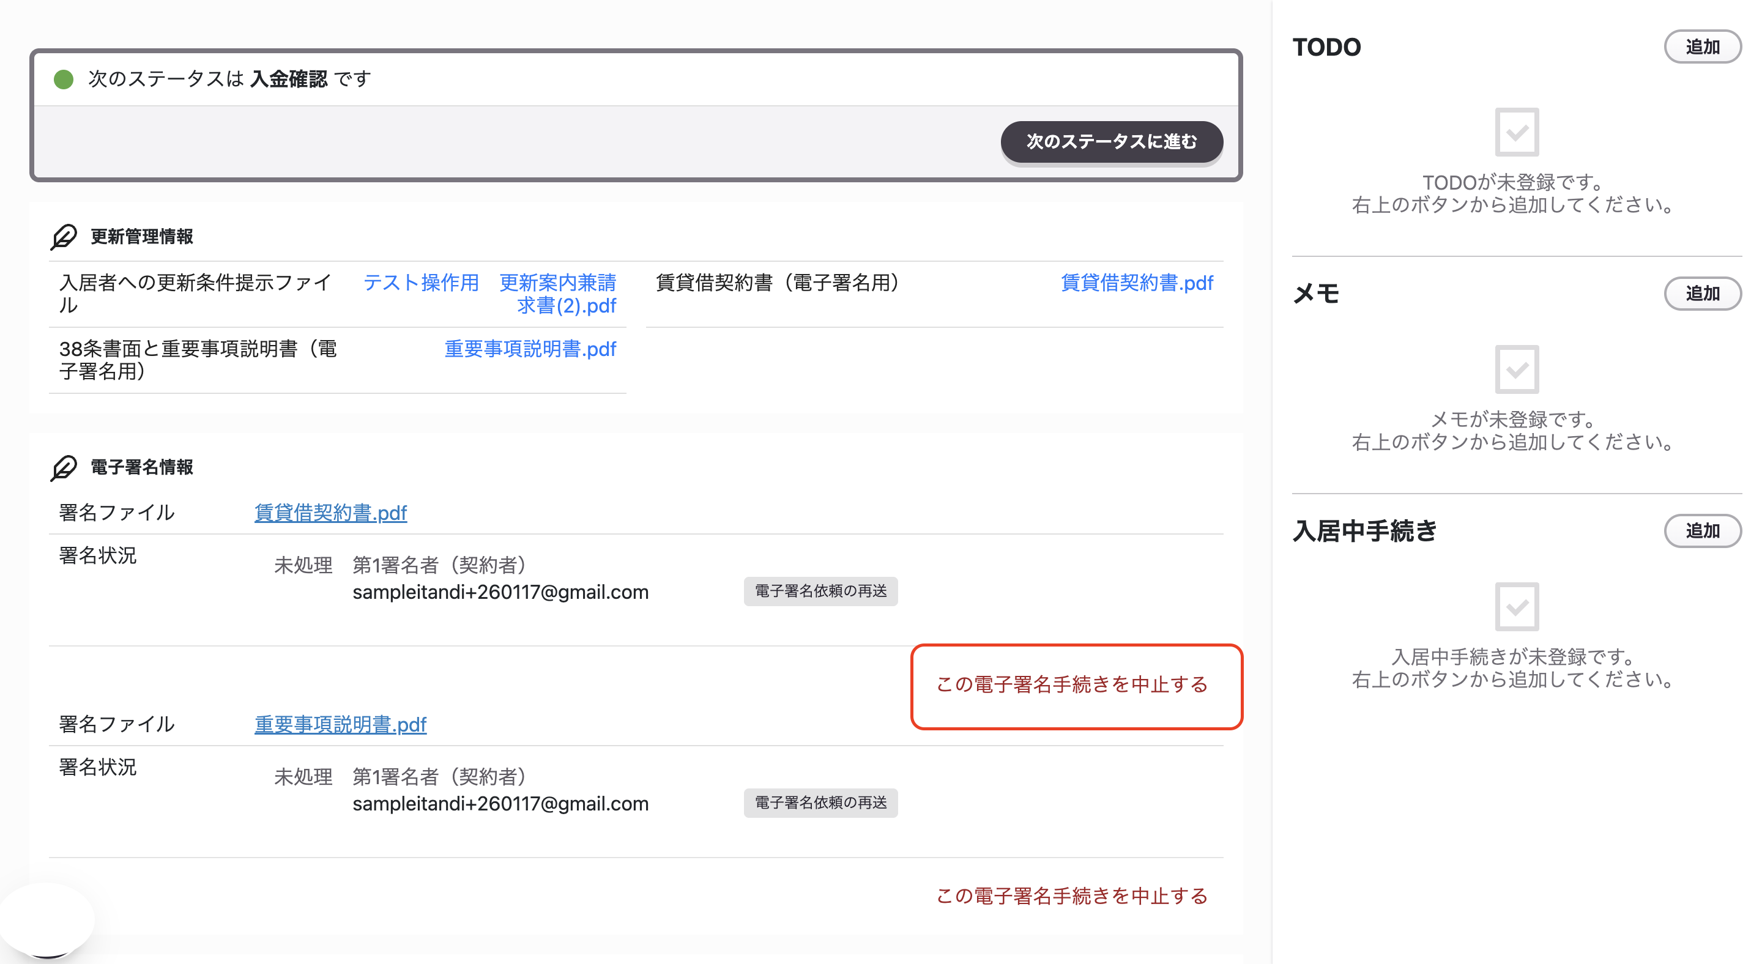The image size is (1762, 964).
Task: Add a new 入居中手続き entry
Action: (x=1702, y=530)
